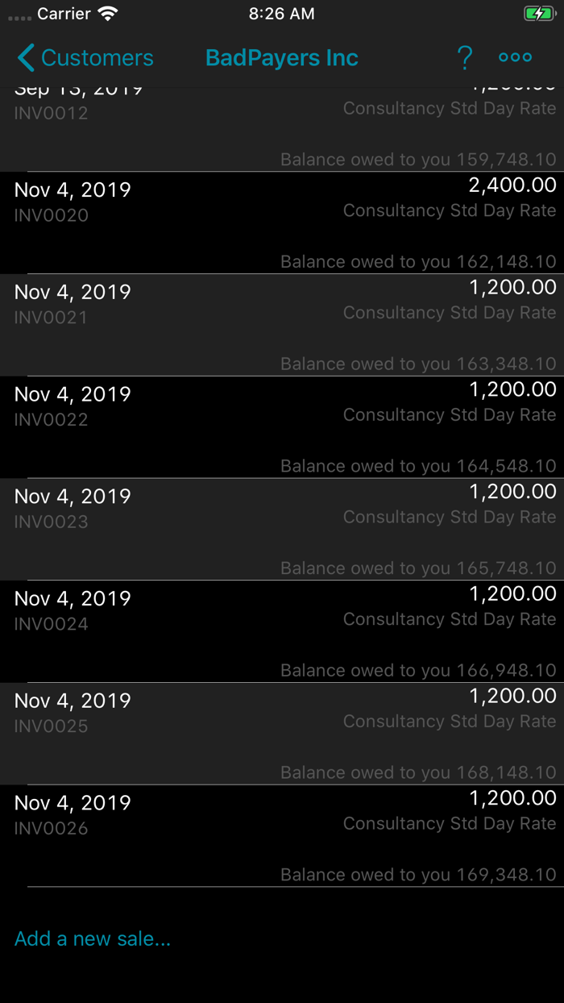Go back to Customers list

coord(97,58)
